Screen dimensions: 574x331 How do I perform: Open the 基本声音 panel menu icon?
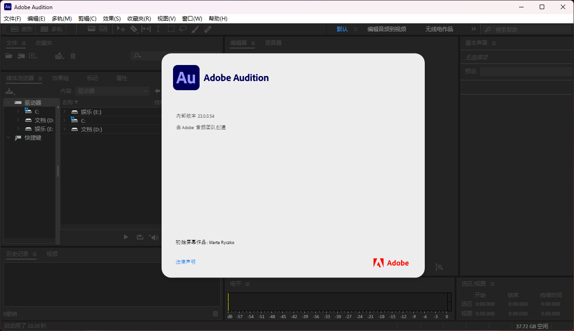point(494,43)
